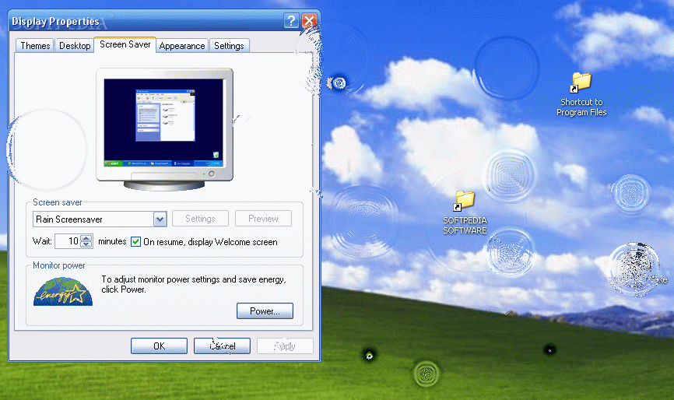Switch to the Desktop tab

pyautogui.click(x=75, y=46)
